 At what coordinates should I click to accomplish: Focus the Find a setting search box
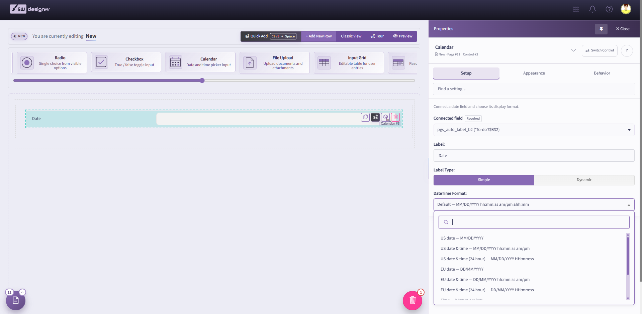534,89
